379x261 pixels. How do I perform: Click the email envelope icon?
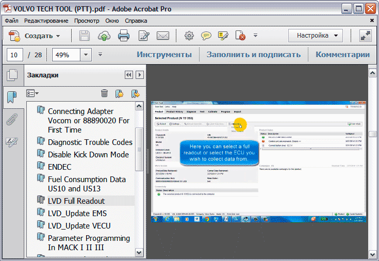coord(163,36)
